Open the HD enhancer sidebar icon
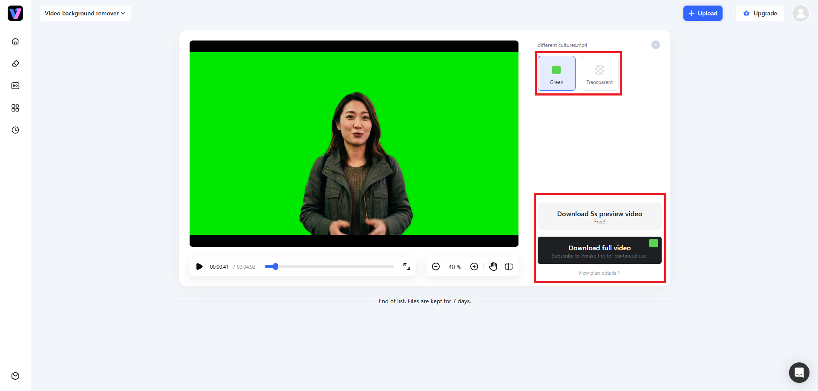Image resolution: width=818 pixels, height=391 pixels. [15, 86]
